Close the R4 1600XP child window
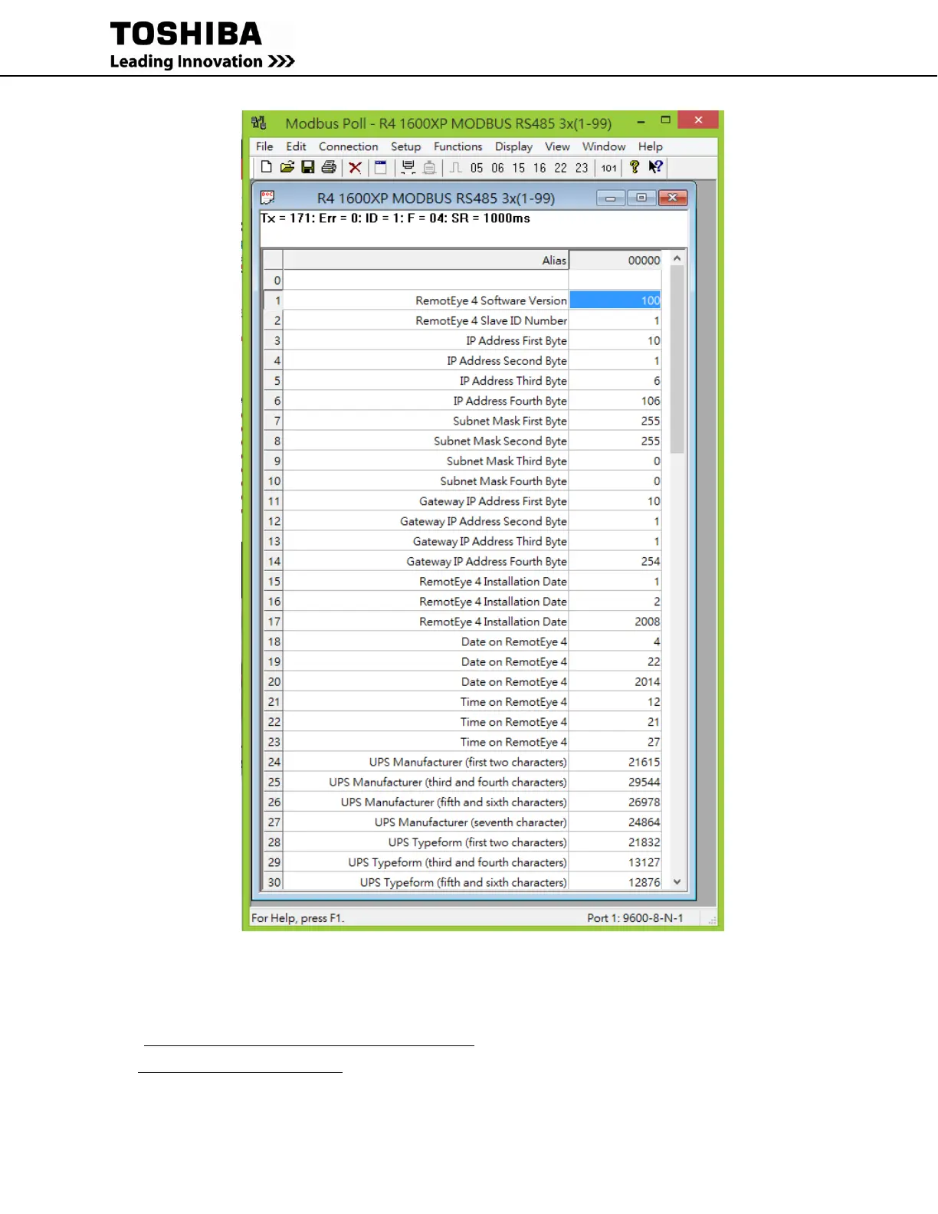Viewport: 938px width, 1214px height. [x=673, y=198]
